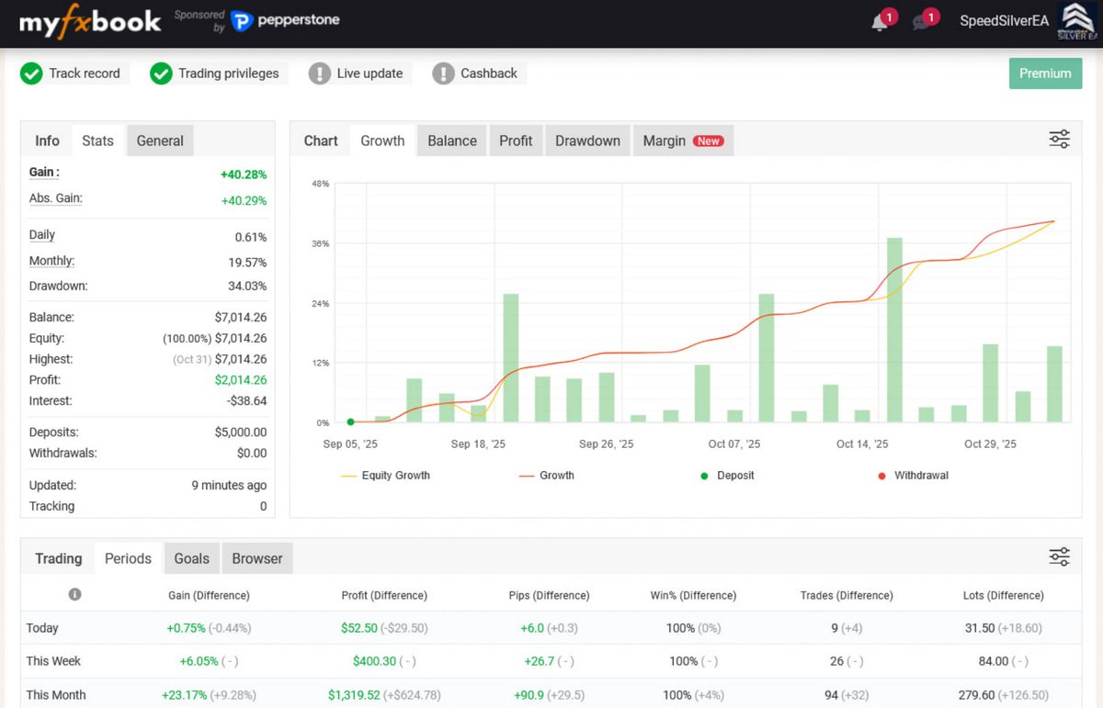Viewport: 1103px width, 708px height.
Task: Select the Today row label
Action: [42, 628]
